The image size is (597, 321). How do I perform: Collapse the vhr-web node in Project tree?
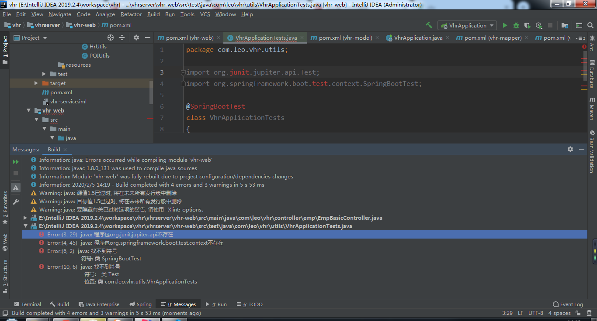[29, 110]
